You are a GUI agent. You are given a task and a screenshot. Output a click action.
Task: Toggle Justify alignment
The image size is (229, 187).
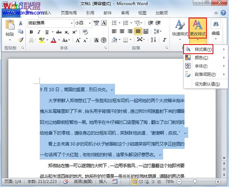click(x=138, y=31)
